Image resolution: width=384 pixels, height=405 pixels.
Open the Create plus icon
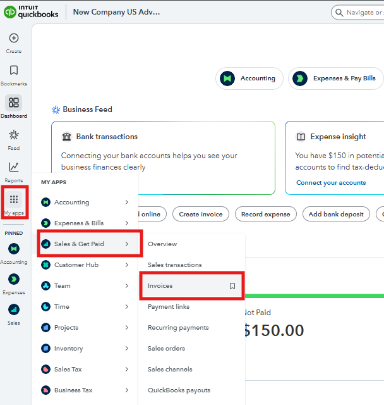14,38
